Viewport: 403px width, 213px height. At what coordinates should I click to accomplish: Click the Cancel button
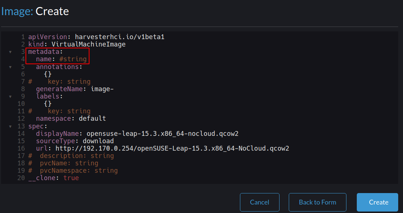point(260,202)
